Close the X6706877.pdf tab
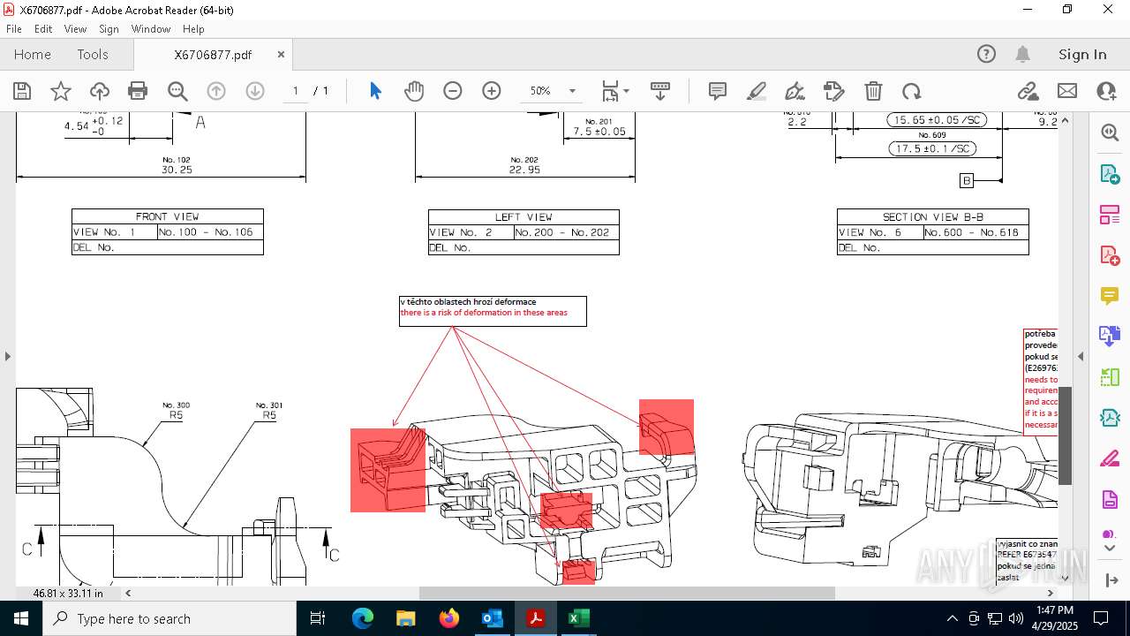 click(x=281, y=54)
